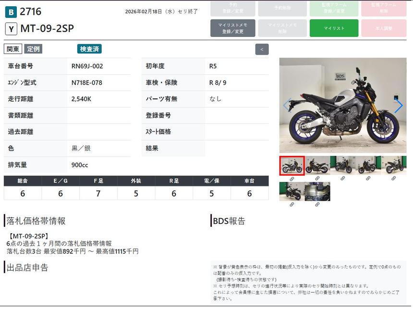
Task: Open マイリストメモ 登録/変更 dark gray button
Action: tap(232, 28)
